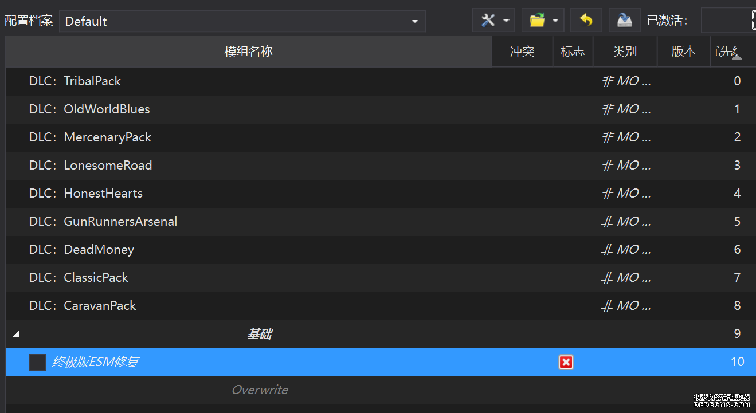Select the Overwrite row
Screen dimensions: 756x413
click(260, 390)
